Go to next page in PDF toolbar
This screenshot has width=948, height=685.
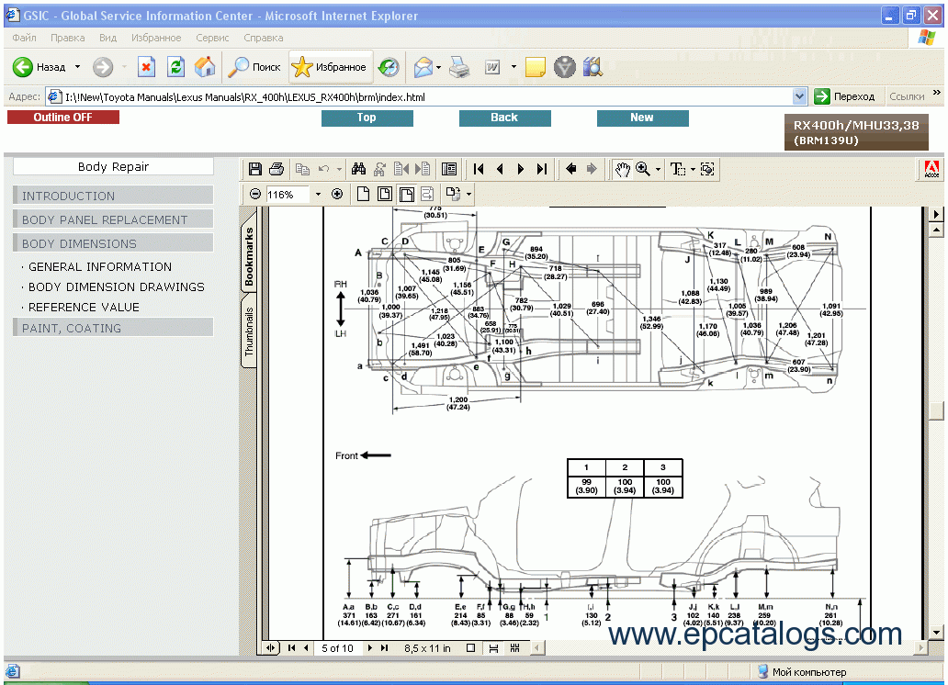click(521, 169)
